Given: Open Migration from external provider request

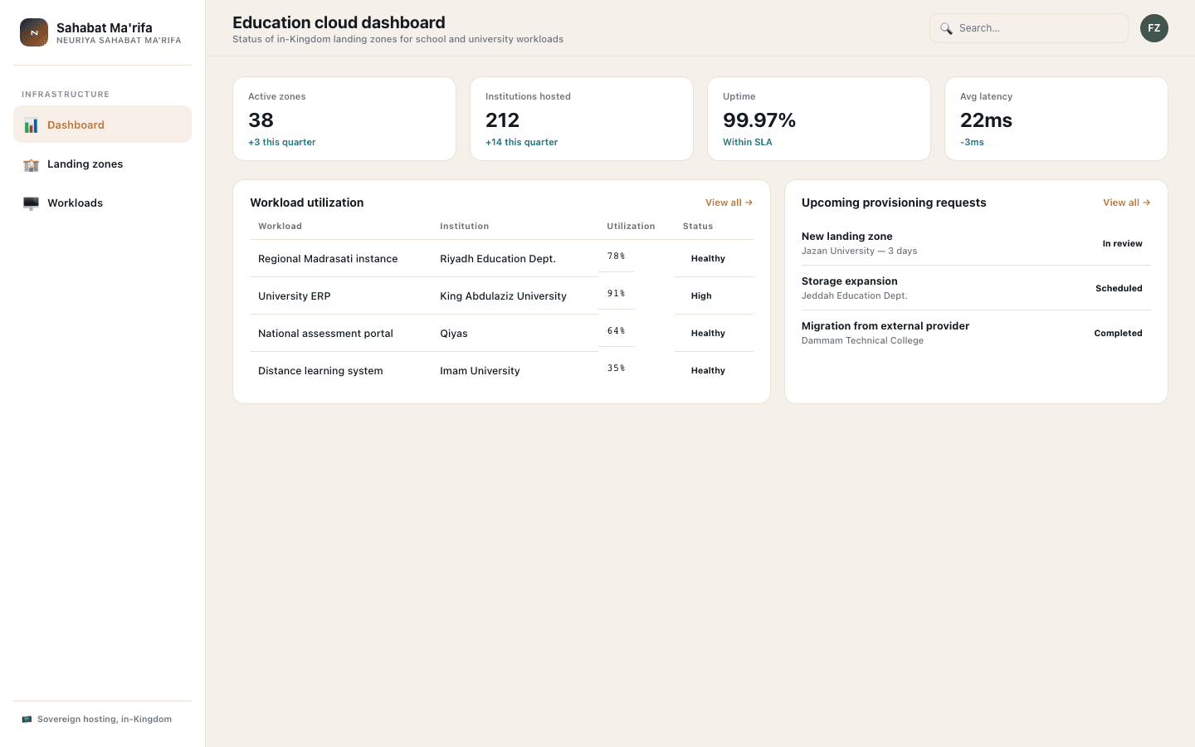Looking at the screenshot, I should click(x=976, y=333).
